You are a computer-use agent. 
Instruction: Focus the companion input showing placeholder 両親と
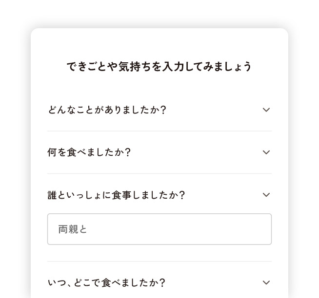(x=159, y=229)
